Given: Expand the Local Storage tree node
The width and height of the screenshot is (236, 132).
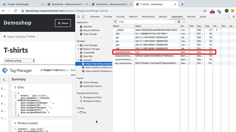Looking at the screenshot, I should click(78, 45).
